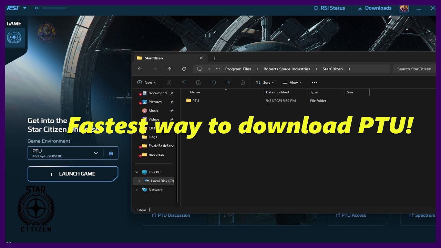Image resolution: width=441 pixels, height=248 pixels.
Task: Click the RSI logo in the launcher
Action: click(13, 8)
